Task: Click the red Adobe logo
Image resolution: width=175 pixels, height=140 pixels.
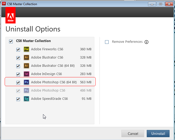Action: point(10,15)
